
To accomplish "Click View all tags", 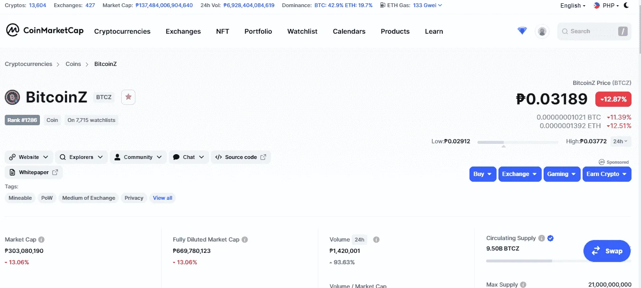I will pyautogui.click(x=163, y=198).
